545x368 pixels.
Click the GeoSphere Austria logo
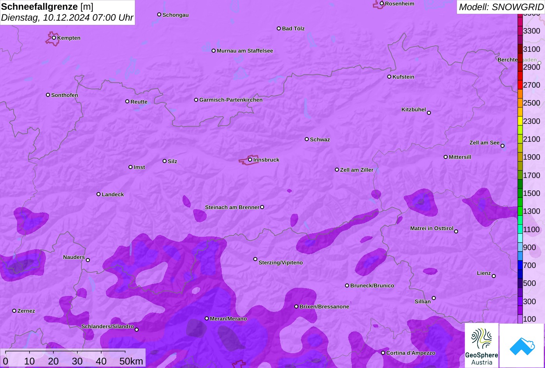coord(482,345)
